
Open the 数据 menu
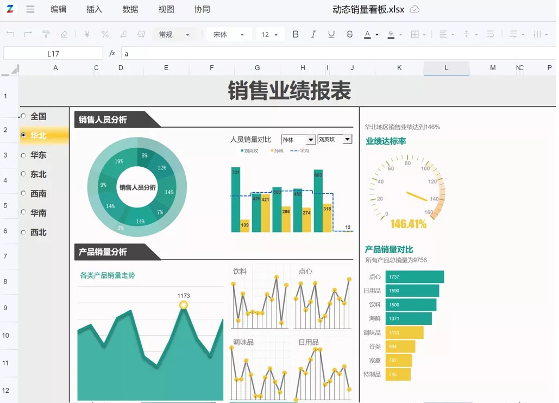click(130, 9)
